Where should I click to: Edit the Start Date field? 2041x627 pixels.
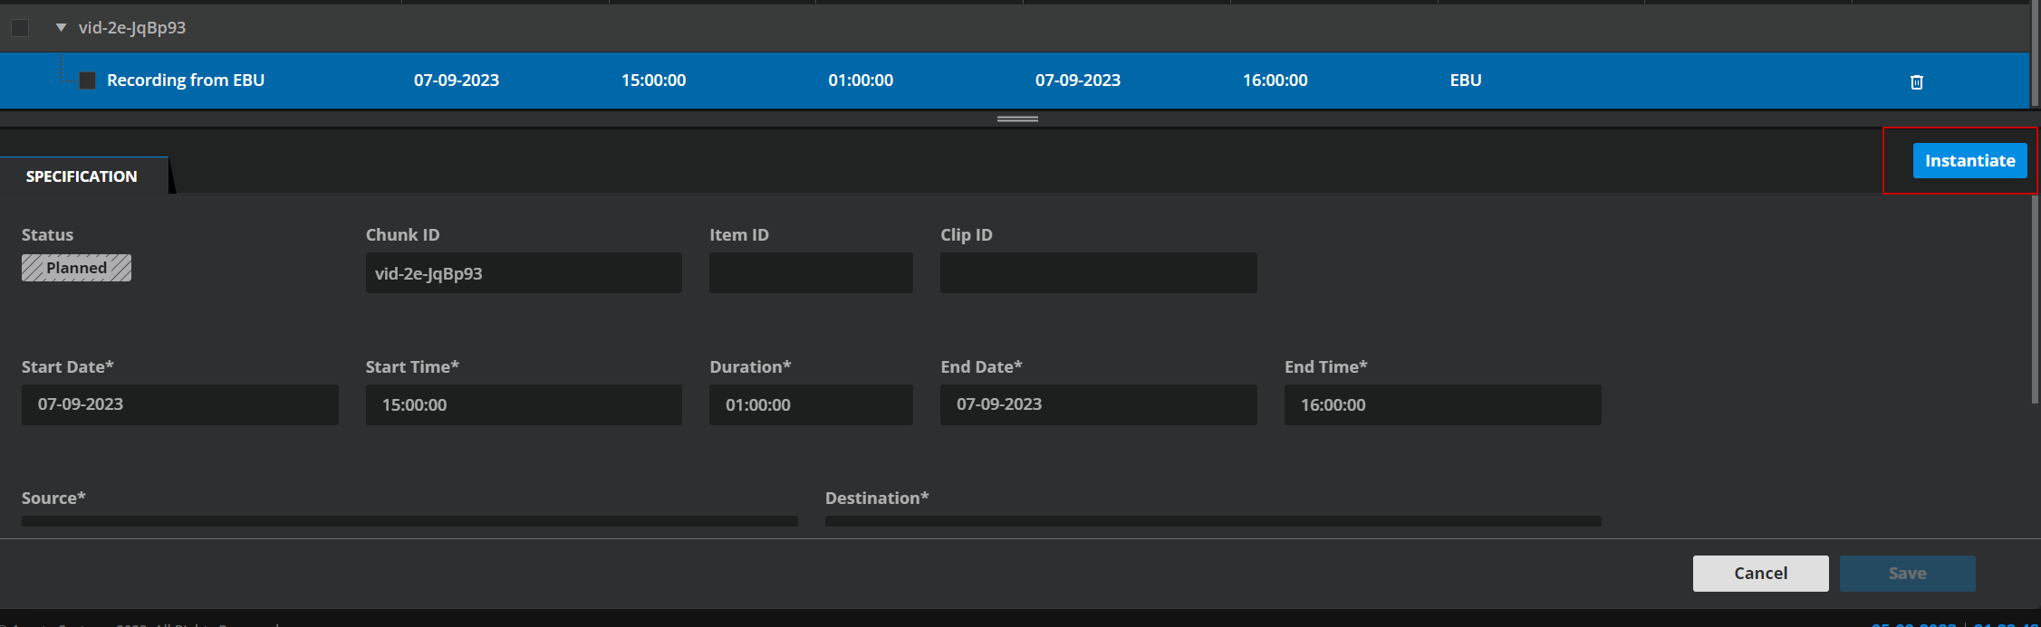tap(179, 404)
